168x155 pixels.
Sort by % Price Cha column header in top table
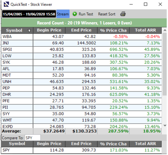coord(113,30)
